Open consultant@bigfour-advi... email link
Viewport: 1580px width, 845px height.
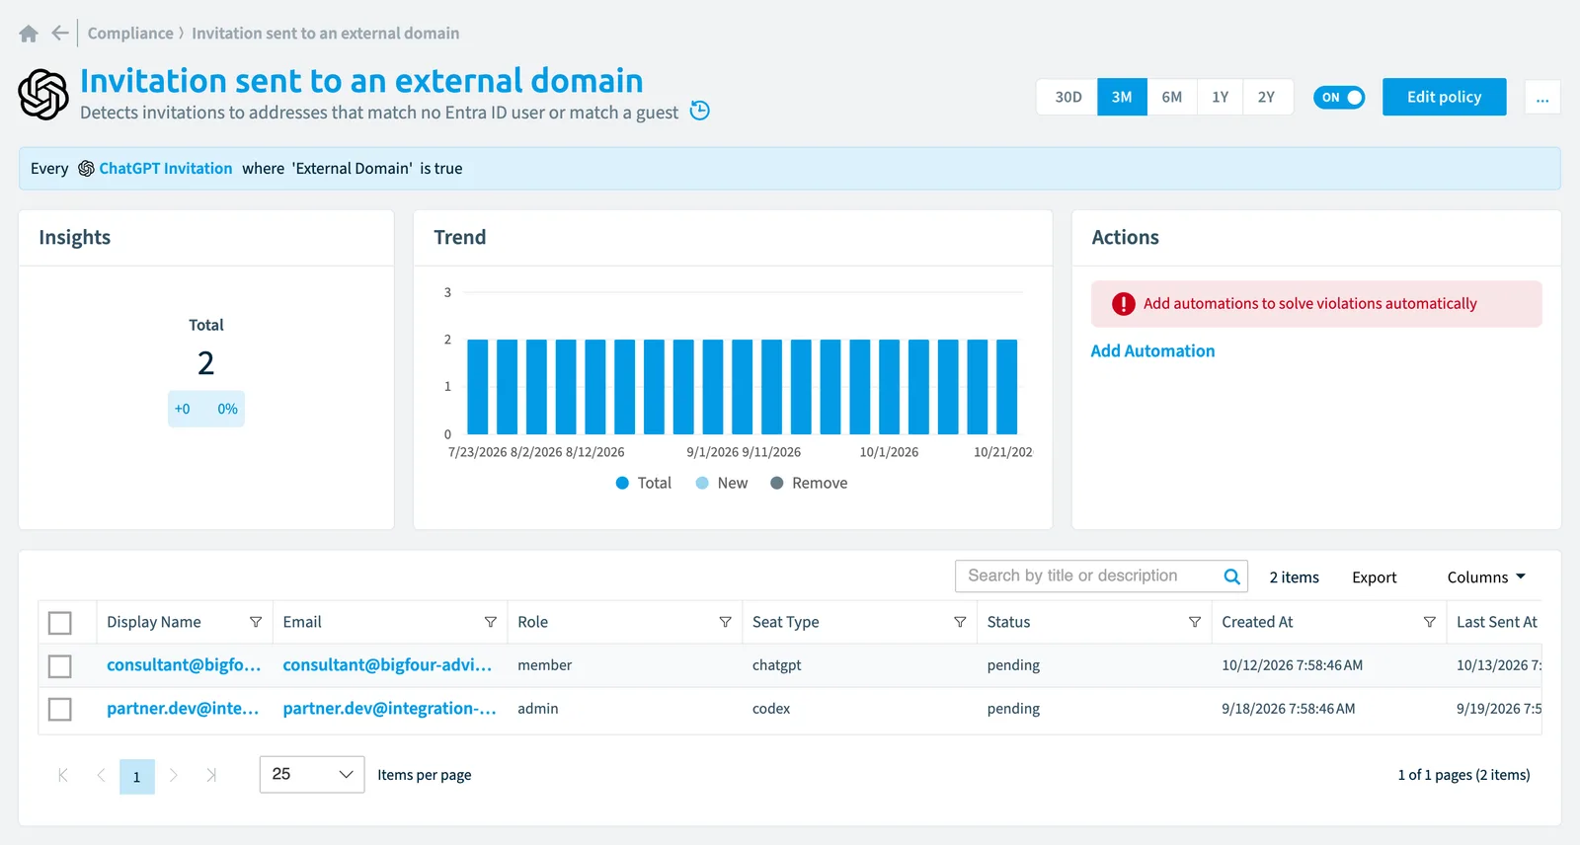tap(387, 665)
